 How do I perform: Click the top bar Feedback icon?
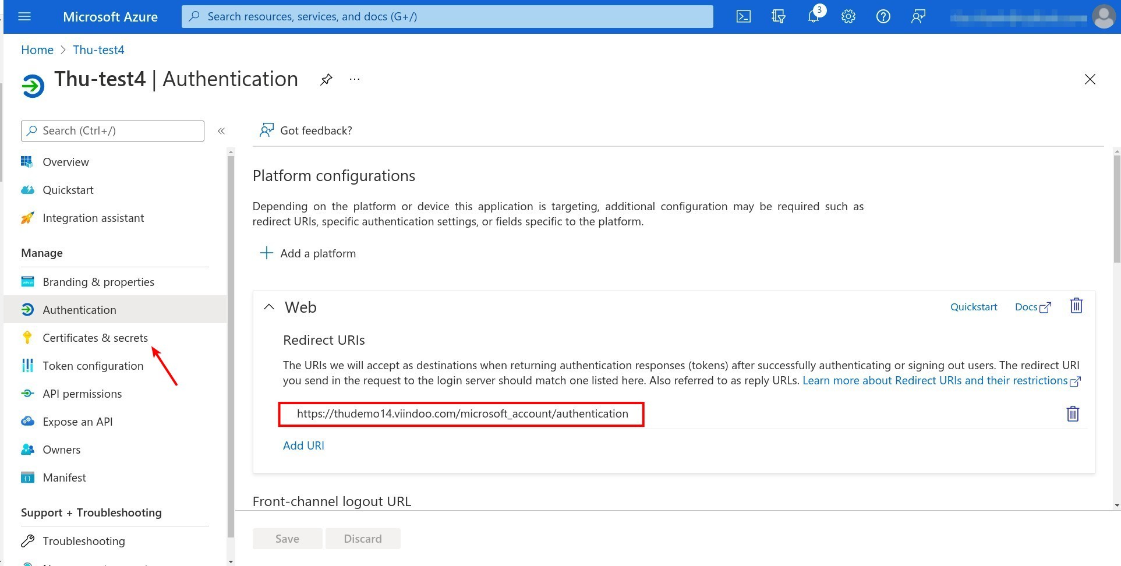point(918,16)
